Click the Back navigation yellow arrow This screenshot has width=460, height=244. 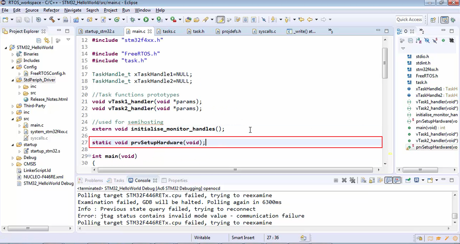click(310, 20)
